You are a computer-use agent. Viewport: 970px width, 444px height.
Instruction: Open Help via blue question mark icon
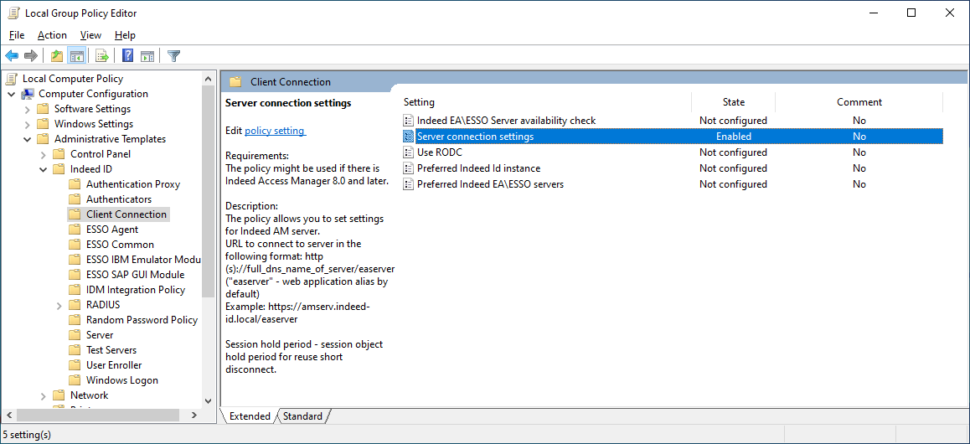127,56
